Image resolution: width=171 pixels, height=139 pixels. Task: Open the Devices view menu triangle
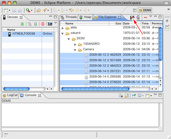55,23
